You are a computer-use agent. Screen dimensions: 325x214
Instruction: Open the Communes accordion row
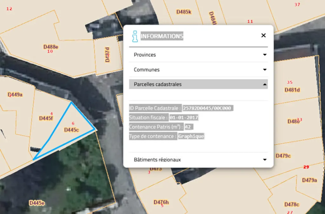[198, 70]
